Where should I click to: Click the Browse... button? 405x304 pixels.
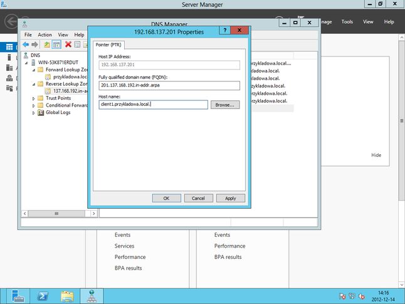(x=225, y=105)
